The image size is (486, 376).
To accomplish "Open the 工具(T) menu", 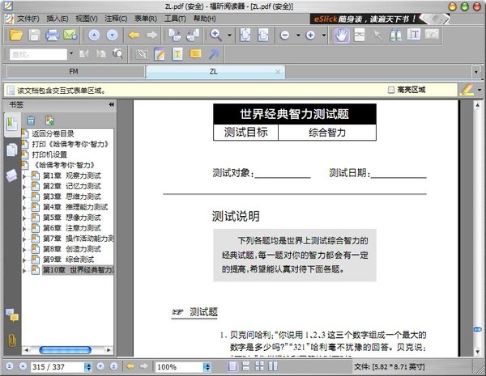I will [175, 19].
